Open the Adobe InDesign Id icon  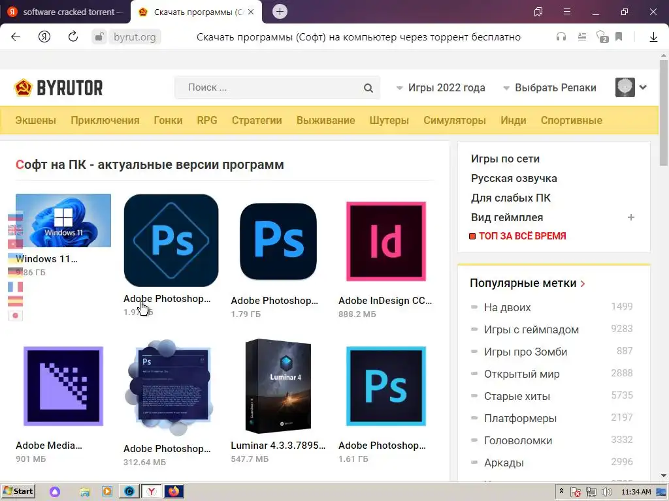pos(385,241)
